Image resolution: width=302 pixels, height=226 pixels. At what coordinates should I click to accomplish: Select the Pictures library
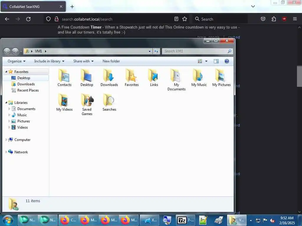21,121
